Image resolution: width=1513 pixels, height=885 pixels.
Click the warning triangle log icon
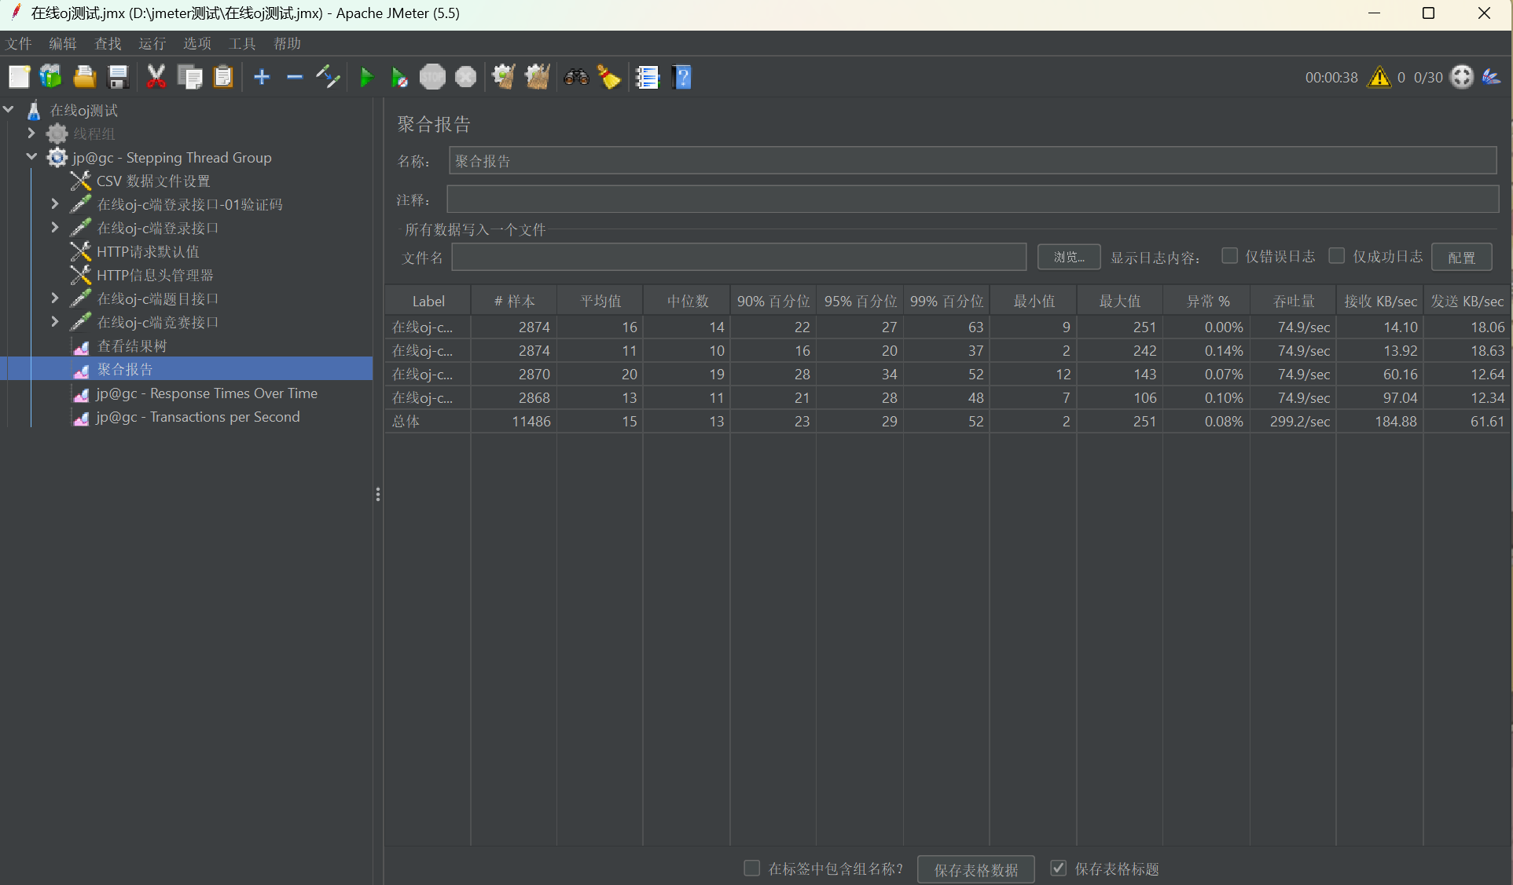pos(1379,77)
